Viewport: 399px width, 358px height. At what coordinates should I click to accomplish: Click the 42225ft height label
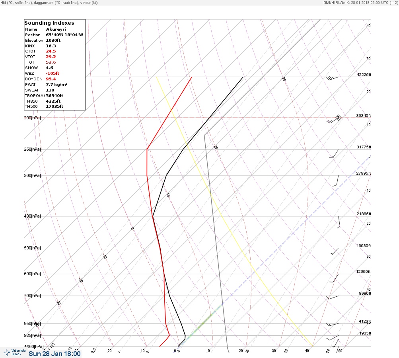pyautogui.click(x=364, y=74)
